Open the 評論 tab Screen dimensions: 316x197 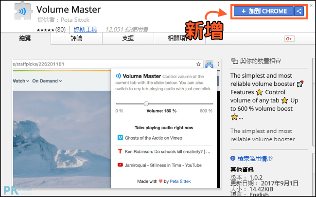77,38
